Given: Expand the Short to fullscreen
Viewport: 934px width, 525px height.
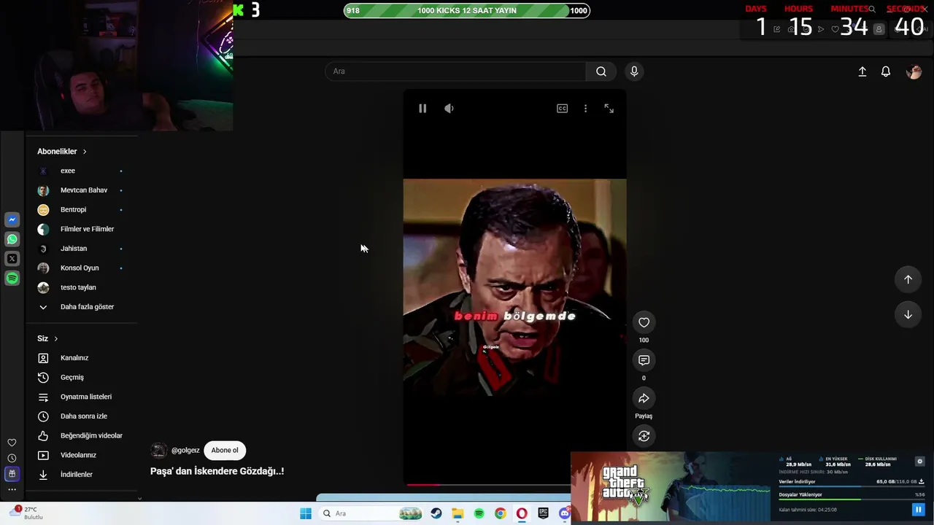Looking at the screenshot, I should click(x=609, y=109).
